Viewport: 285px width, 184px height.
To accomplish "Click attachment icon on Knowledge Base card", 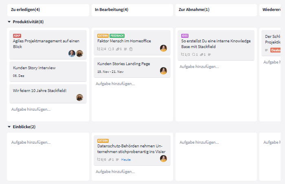I will click(201, 54).
